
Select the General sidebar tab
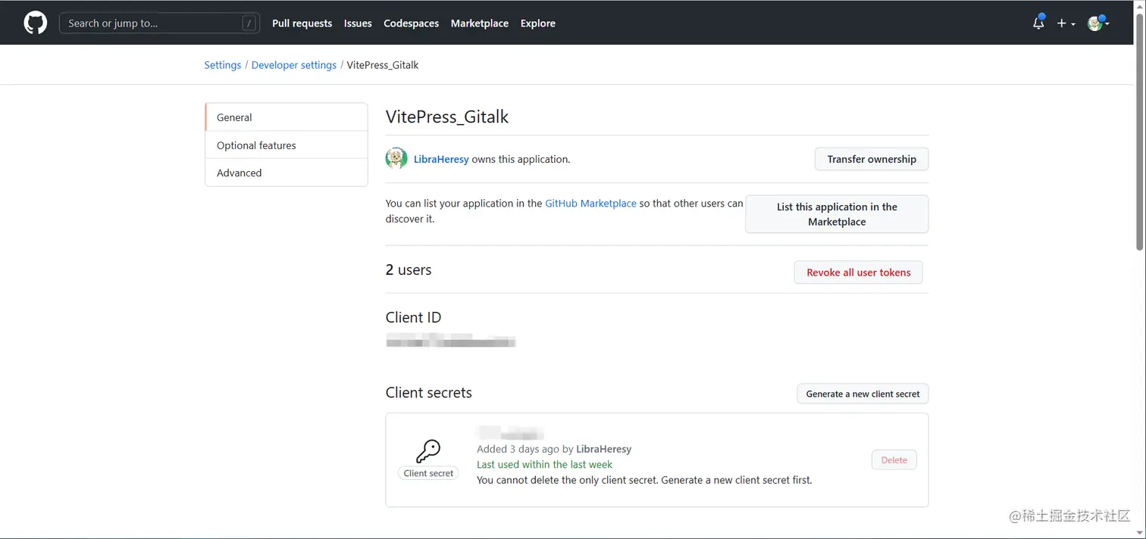pyautogui.click(x=286, y=117)
